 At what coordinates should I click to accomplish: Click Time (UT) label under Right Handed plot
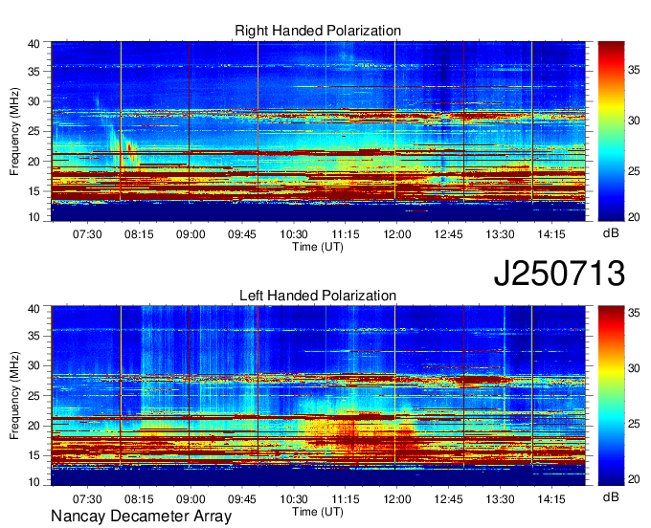(x=318, y=247)
